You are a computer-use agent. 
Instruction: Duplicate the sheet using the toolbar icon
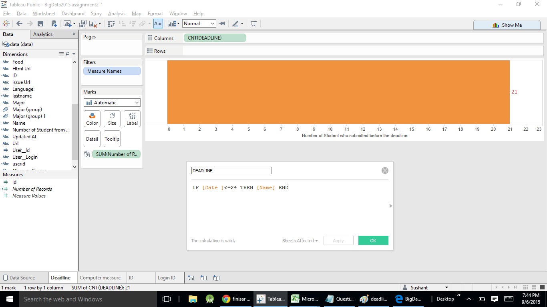click(x=83, y=24)
